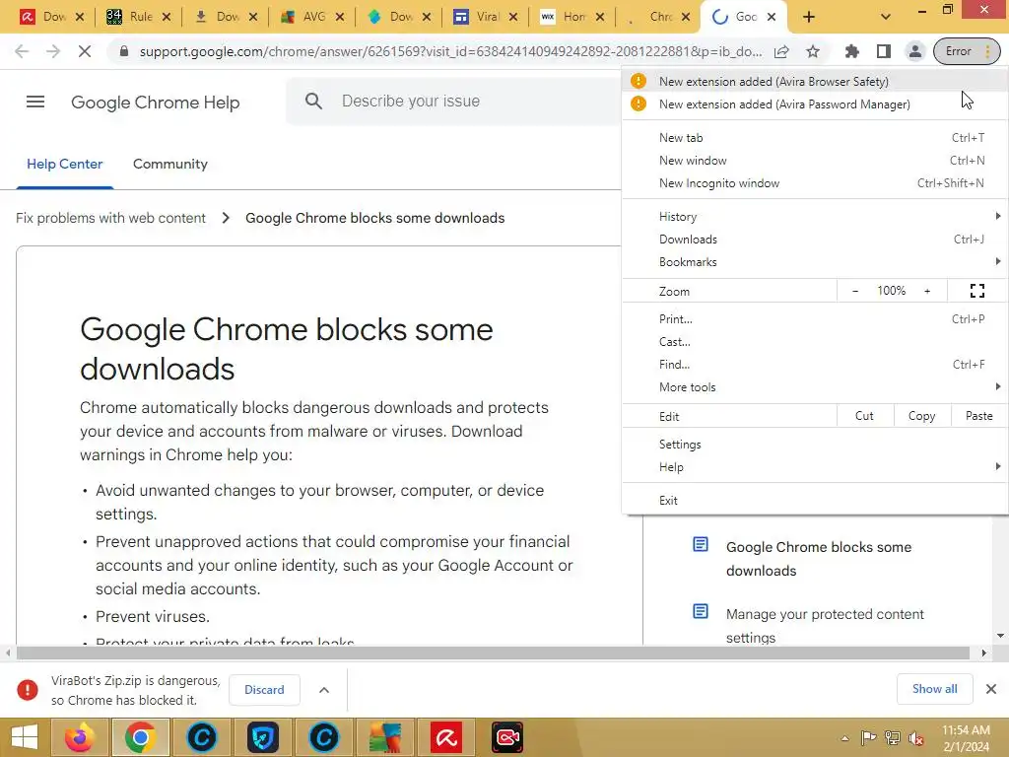This screenshot has height=757, width=1009.
Task: Open the tab search dropdown arrow
Action: point(886,17)
